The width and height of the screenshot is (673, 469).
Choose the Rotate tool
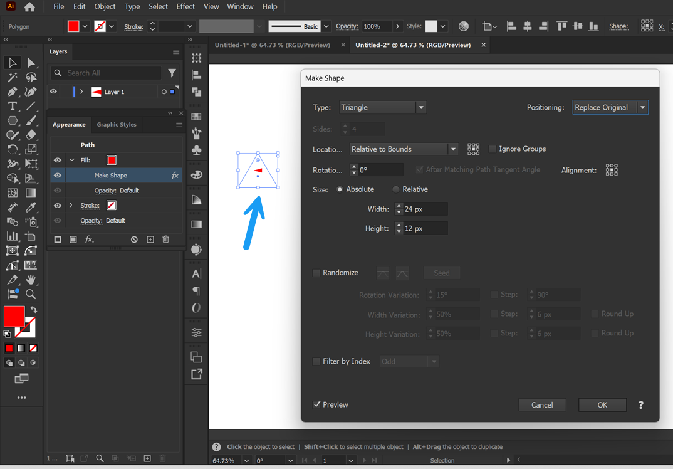coord(12,149)
